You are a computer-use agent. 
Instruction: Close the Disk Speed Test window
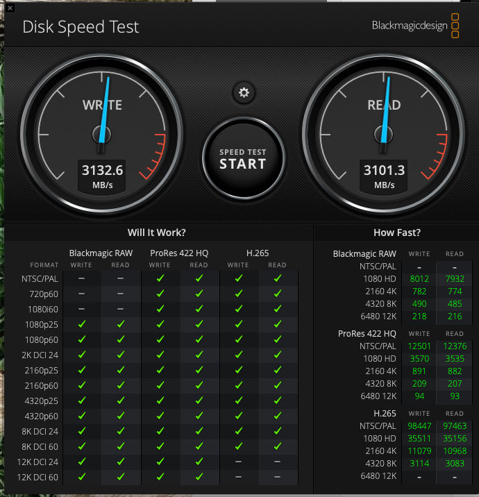coord(10,8)
